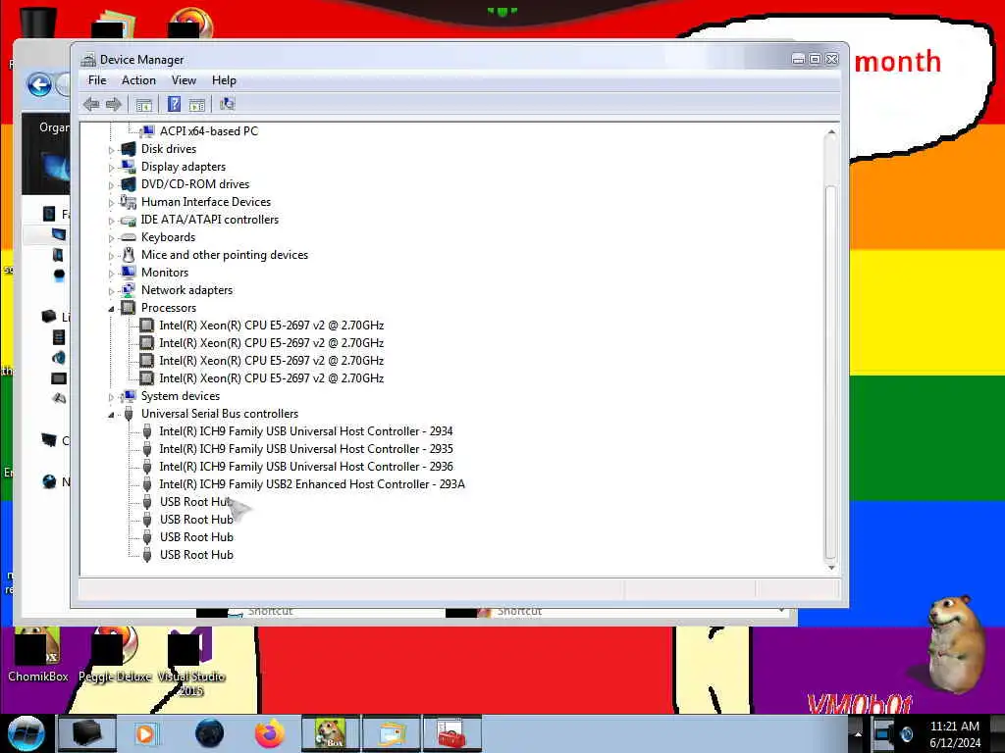This screenshot has height=753, width=1005.
Task: Click the DVD/CD-ROM drives icon
Action: click(129, 183)
